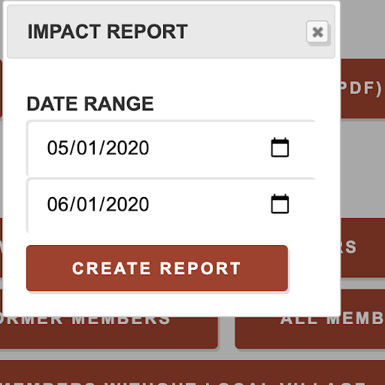Focus the start date field 05/01/2020
Viewport: 385px width, 385px height.
(x=171, y=148)
